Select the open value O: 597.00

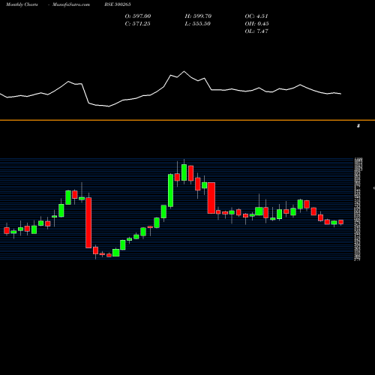[138, 16]
